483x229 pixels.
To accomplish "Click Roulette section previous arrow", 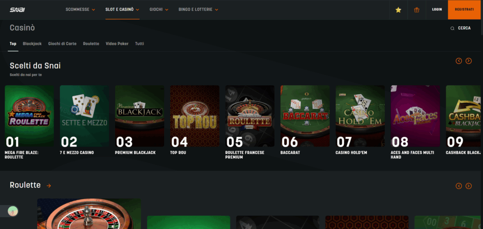I will coord(458,186).
